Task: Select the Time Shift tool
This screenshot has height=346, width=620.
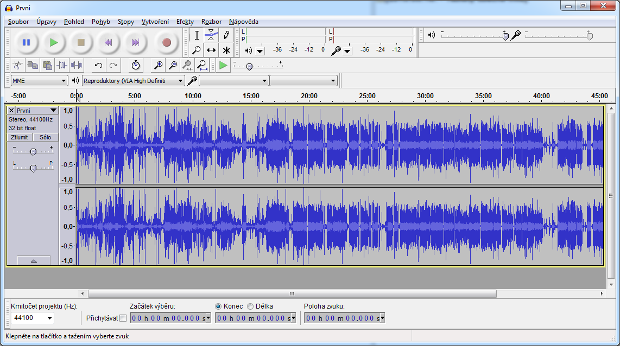Action: coord(211,50)
